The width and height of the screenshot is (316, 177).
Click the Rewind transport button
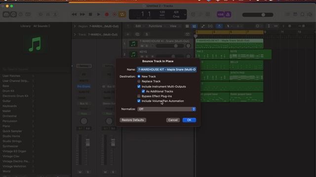coord(74,14)
